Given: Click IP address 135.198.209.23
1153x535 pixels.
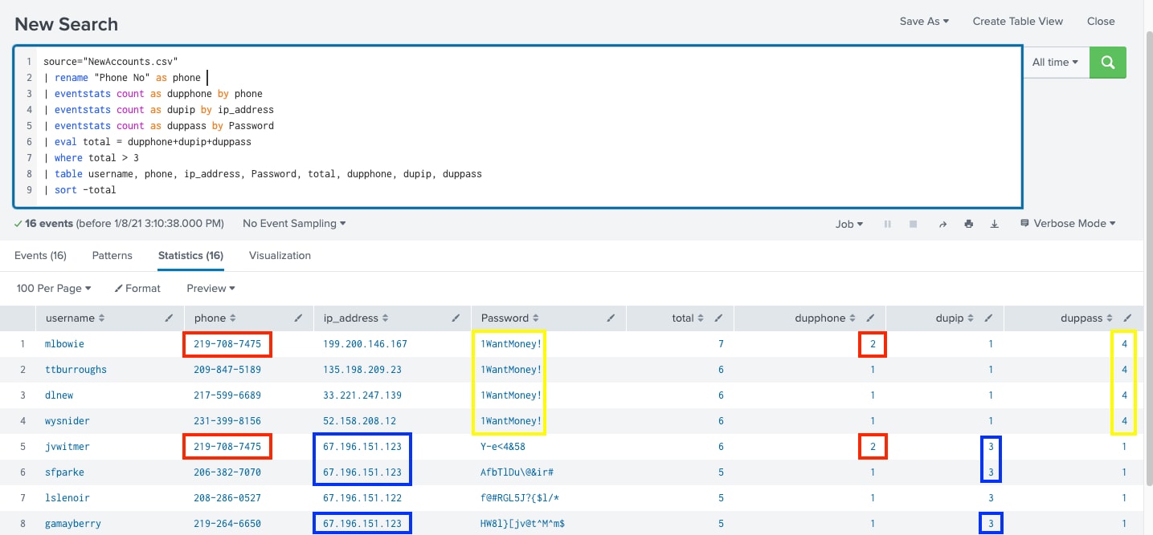Looking at the screenshot, I should (x=362, y=370).
